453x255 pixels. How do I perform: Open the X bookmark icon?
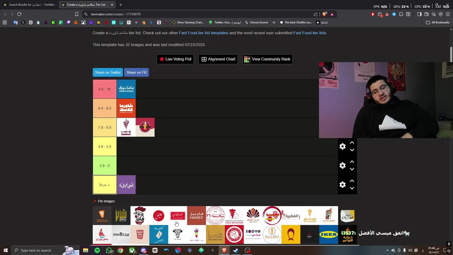point(23,22)
